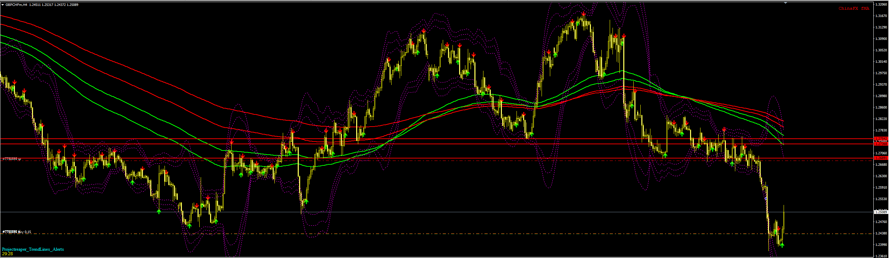Click the 1.28220 price scale value
This screenshot has height=258, width=889.
coord(881,119)
